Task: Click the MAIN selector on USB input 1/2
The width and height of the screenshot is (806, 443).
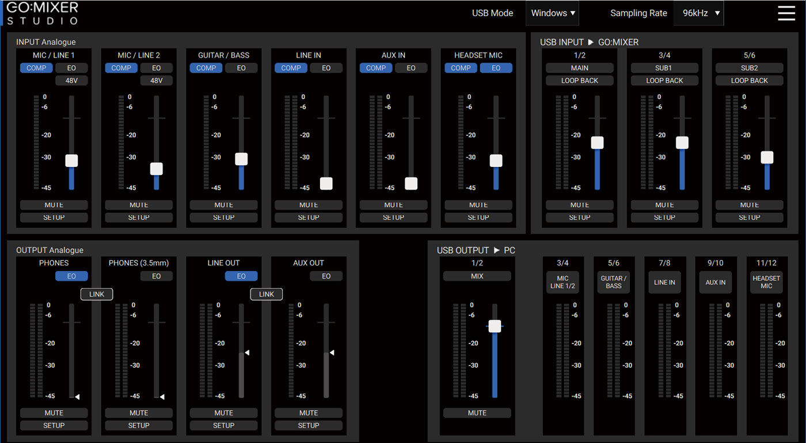Action: [x=580, y=68]
